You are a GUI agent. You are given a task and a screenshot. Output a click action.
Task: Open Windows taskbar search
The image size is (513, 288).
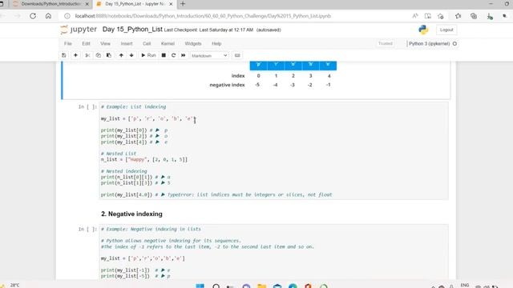coord(216,286)
